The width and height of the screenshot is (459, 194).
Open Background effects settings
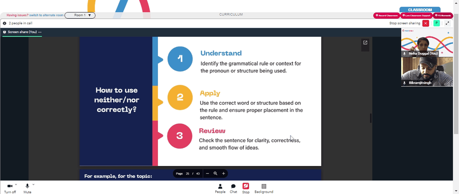[x=264, y=188]
